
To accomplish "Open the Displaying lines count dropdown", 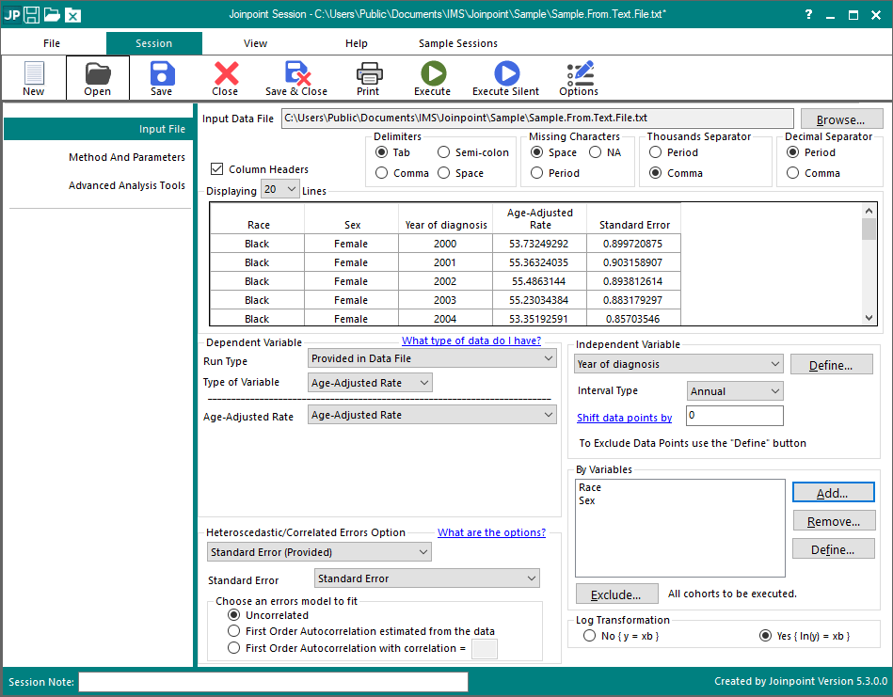I will point(280,189).
